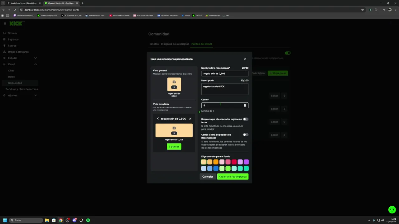Click the cost field stepper icon

[245, 105]
